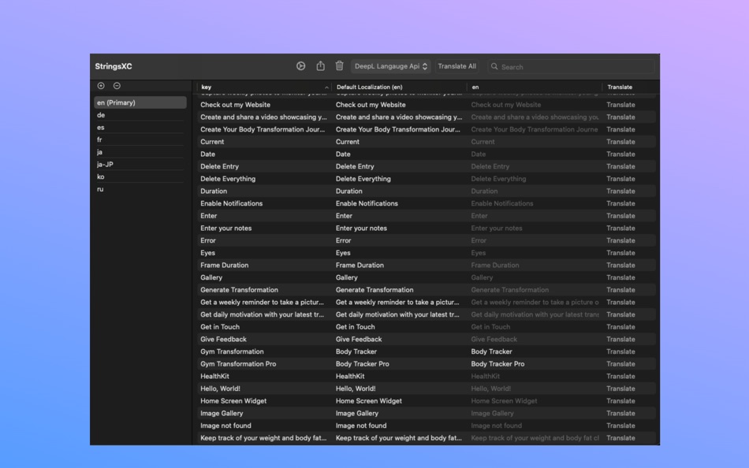Click the Gallery en translation cell
The width and height of the screenshot is (749, 468).
482,277
